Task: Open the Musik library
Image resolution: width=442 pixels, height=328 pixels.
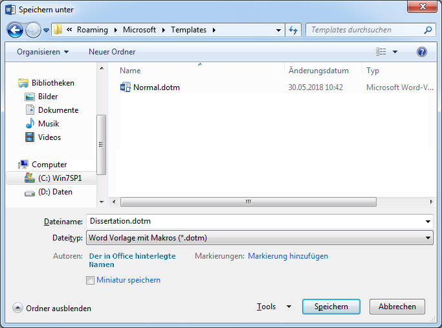Action: [x=49, y=124]
